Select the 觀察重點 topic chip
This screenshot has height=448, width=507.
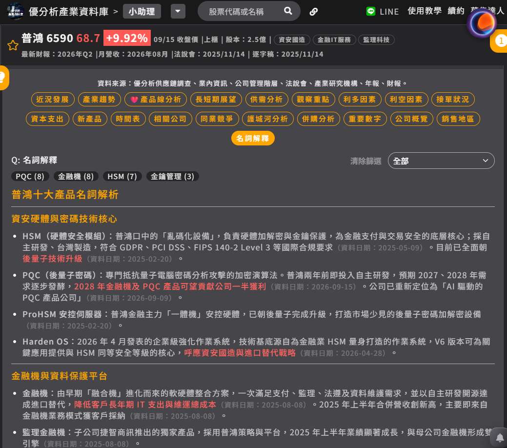pos(313,99)
